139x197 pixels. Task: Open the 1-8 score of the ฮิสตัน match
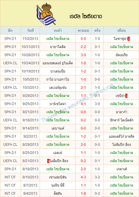[x=83, y=194]
